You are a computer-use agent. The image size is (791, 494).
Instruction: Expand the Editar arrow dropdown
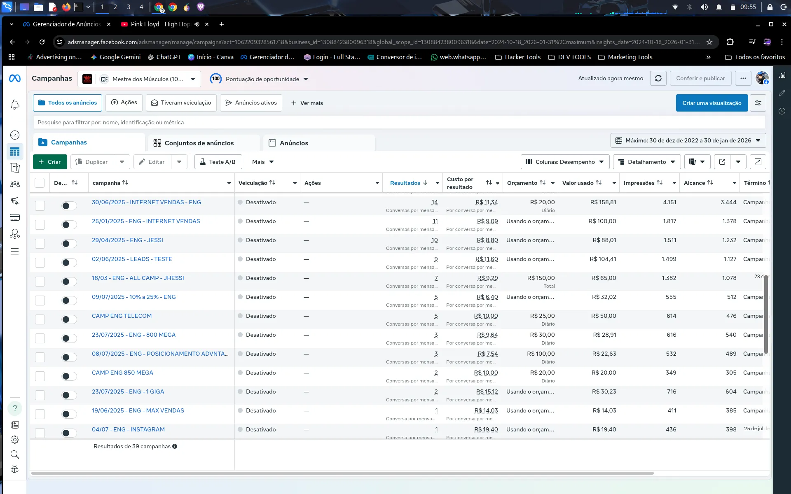179,162
